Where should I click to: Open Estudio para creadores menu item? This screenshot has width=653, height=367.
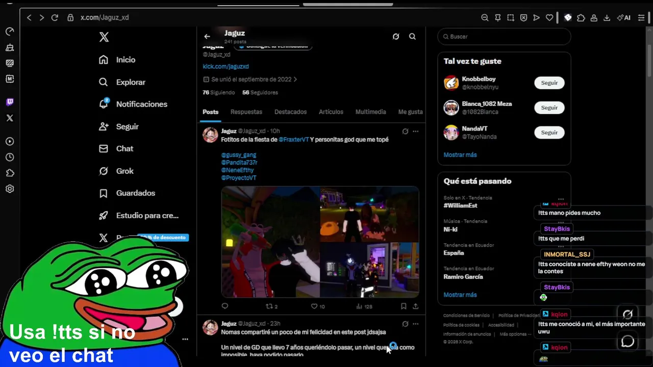139,216
